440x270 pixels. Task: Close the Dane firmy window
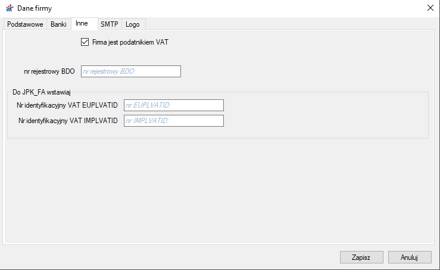click(429, 8)
